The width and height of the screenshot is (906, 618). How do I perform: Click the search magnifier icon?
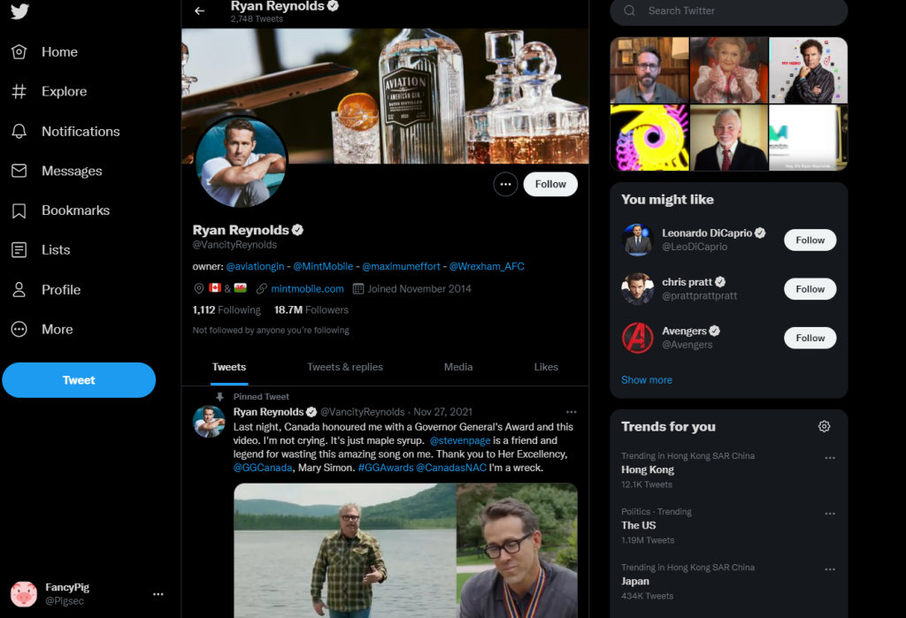pos(630,11)
